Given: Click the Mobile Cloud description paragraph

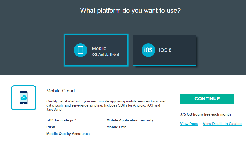Looking at the screenshot, I should tap(106, 105).
